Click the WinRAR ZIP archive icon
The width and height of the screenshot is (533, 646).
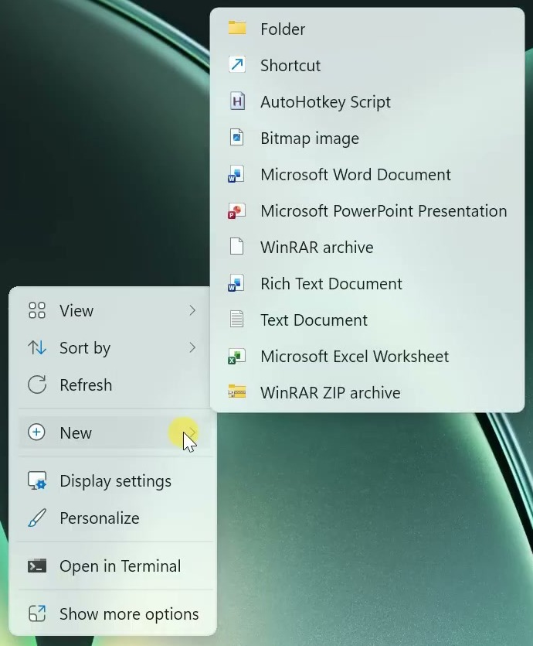click(237, 391)
